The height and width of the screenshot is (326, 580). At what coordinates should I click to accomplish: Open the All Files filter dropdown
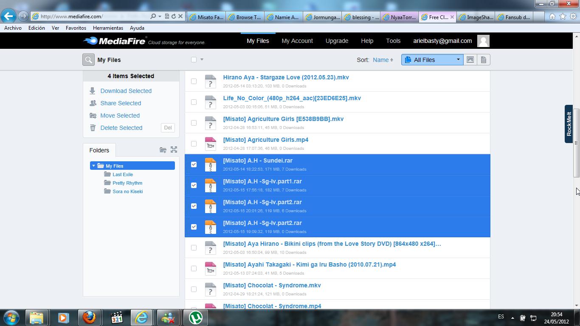[x=432, y=60]
